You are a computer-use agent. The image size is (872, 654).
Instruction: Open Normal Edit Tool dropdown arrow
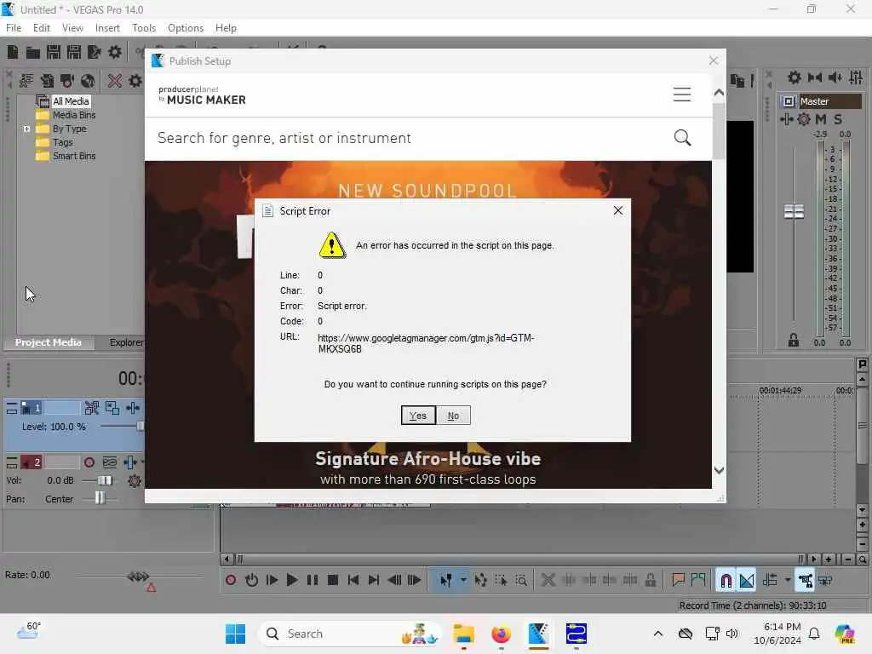[x=463, y=581]
